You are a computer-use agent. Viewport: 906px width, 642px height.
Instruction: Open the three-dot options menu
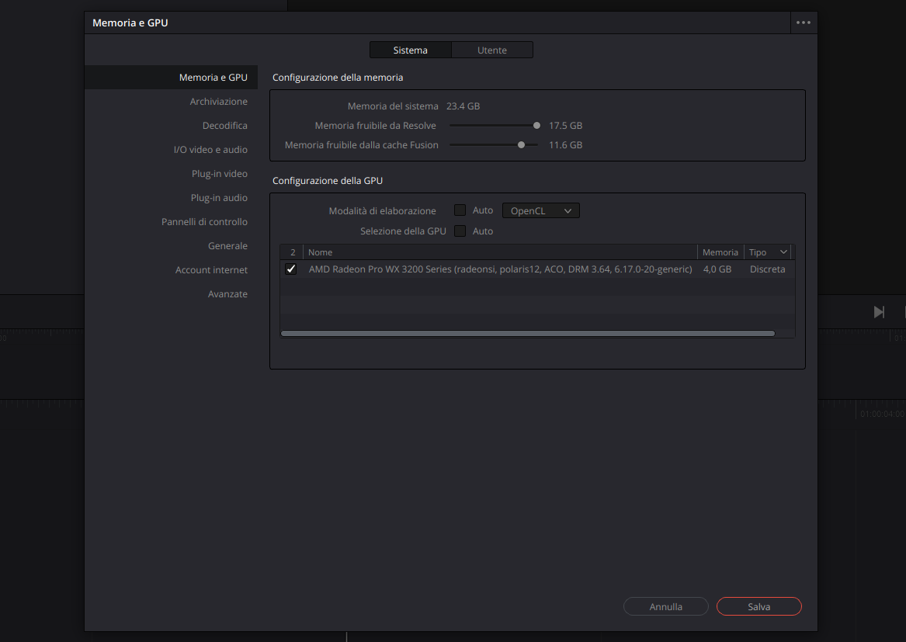(804, 23)
